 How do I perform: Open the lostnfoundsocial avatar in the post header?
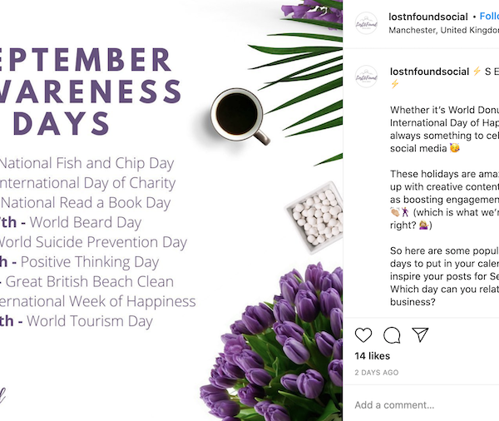(366, 22)
